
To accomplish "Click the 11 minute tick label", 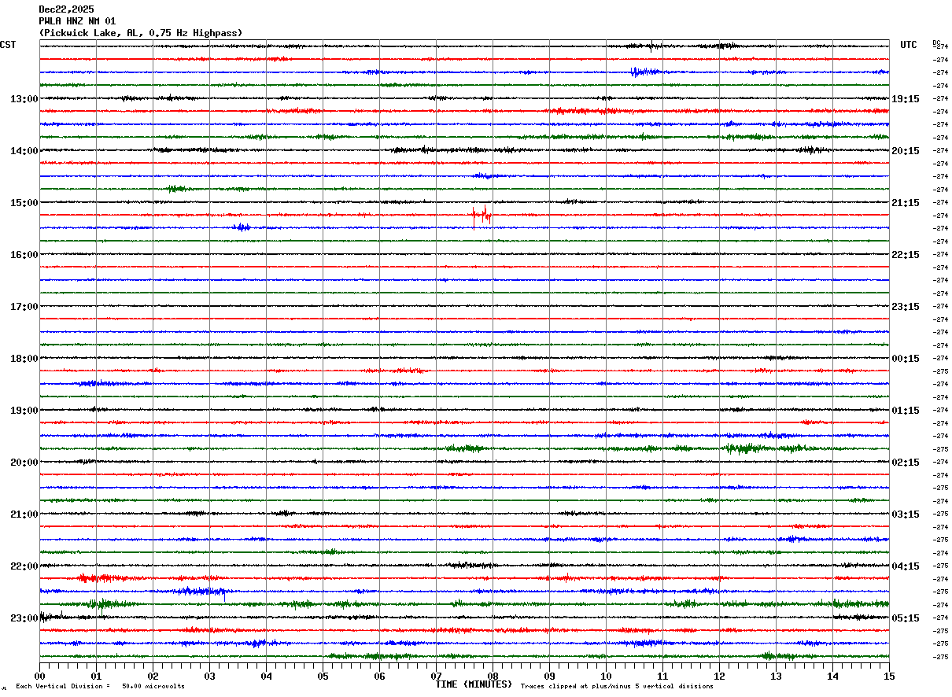I will (662, 676).
